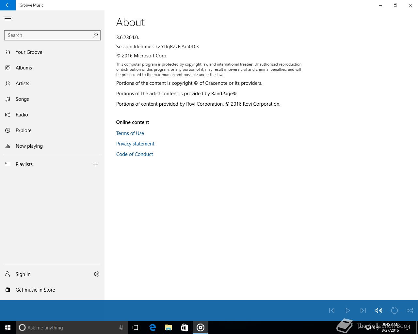The image size is (418, 334).
Task: Skip to previous track
Action: pos(332,311)
